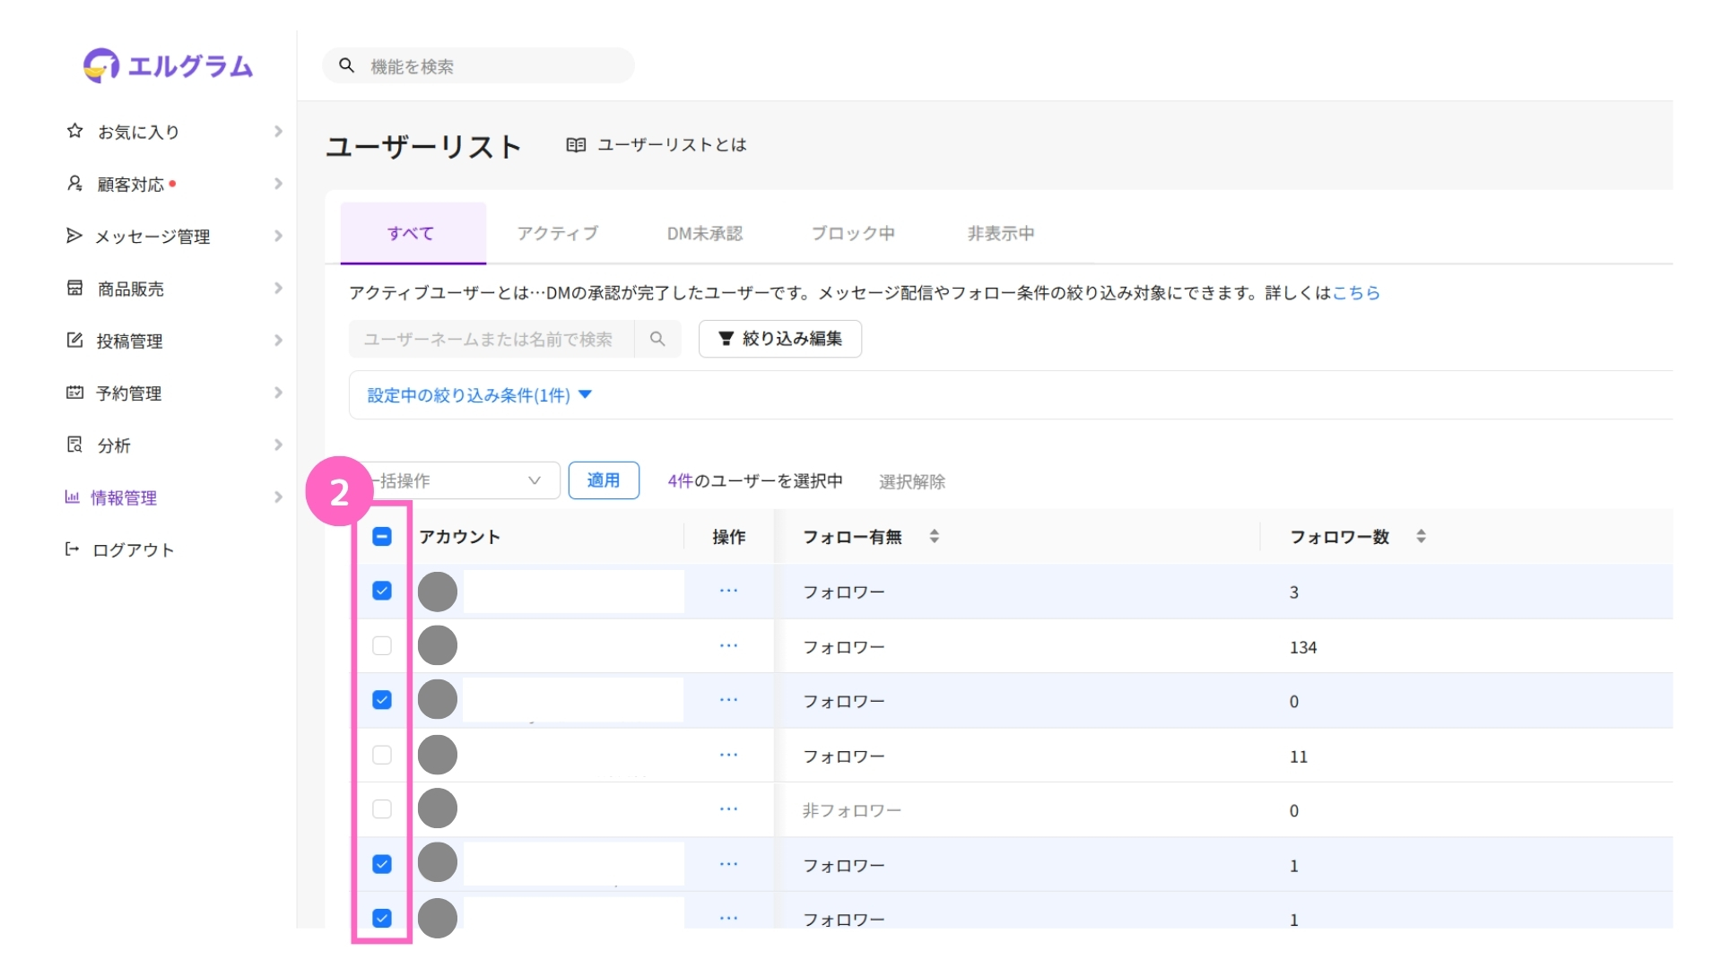Open the book icon ユーザーリストとは help
The height and width of the screenshot is (968, 1722).
tap(576, 145)
